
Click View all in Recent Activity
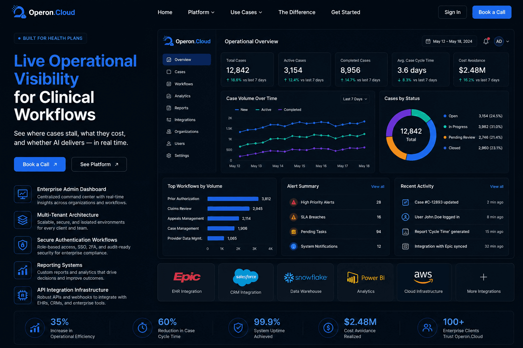tap(496, 187)
